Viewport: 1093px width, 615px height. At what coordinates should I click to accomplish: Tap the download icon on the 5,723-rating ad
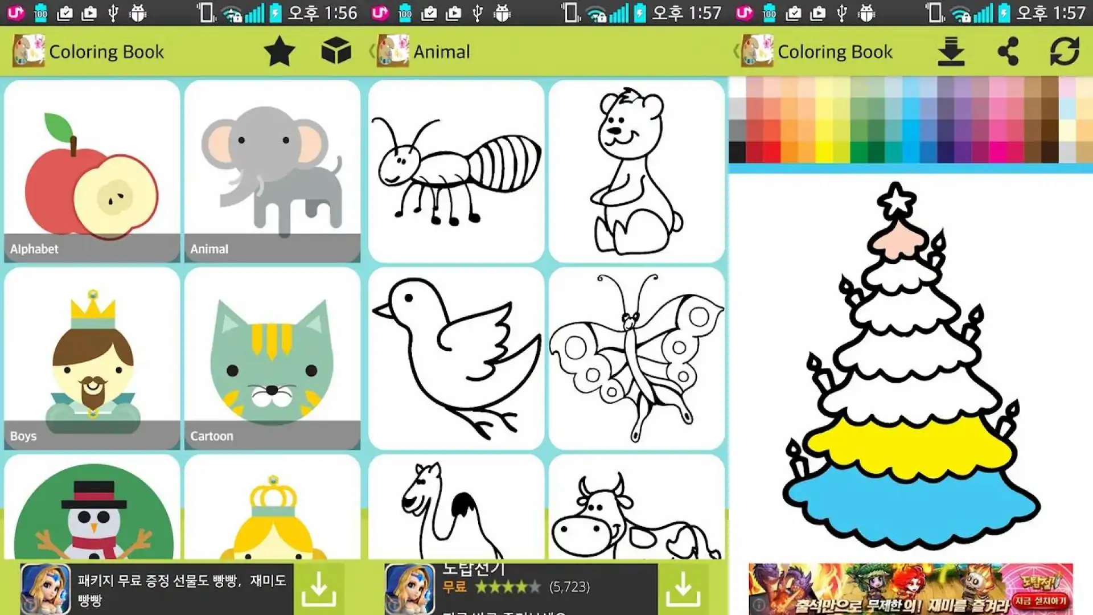[x=683, y=589]
